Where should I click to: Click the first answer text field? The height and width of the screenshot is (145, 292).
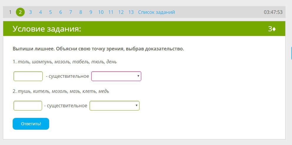28,76
